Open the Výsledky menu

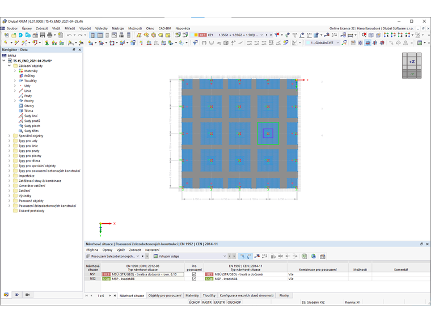[102, 28]
